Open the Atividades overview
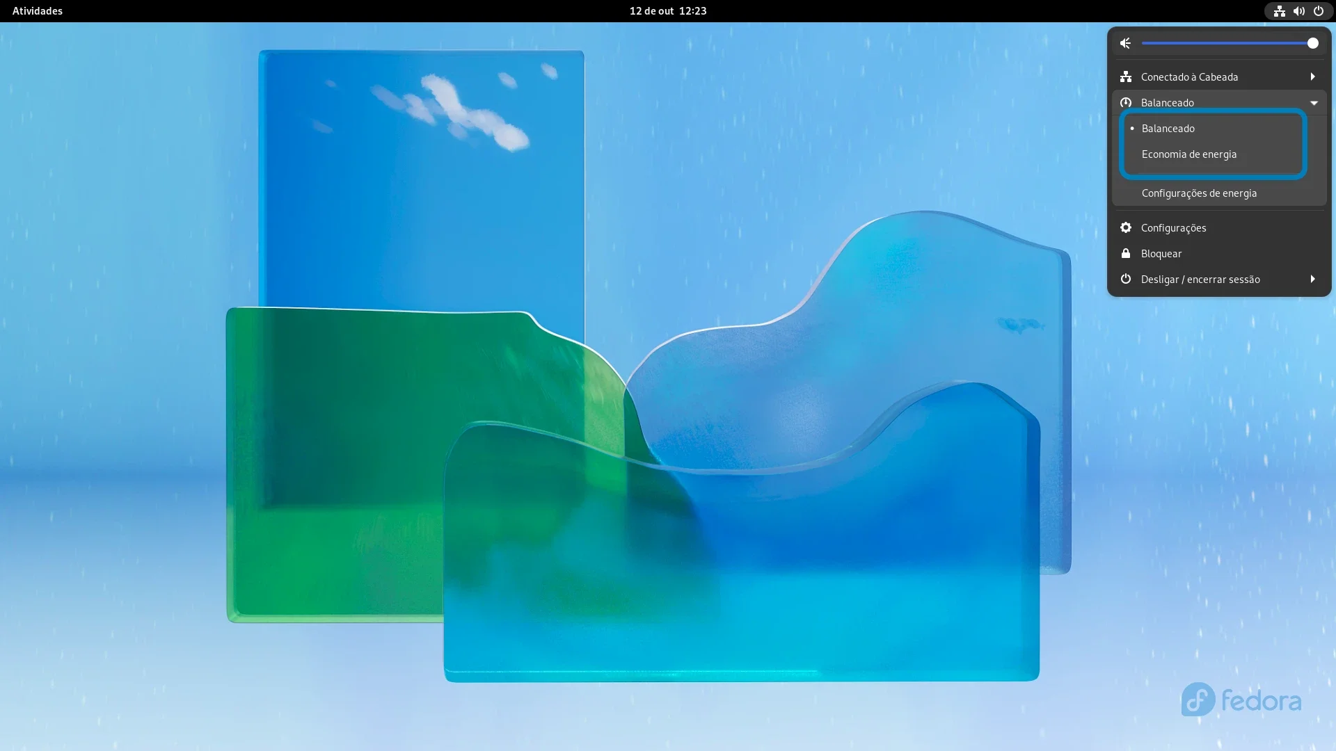 pyautogui.click(x=38, y=10)
